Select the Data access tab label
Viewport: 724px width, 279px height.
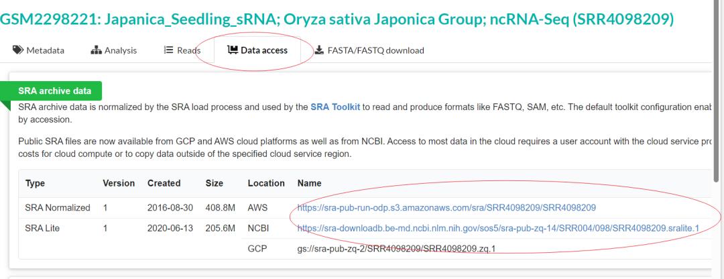[x=264, y=51]
